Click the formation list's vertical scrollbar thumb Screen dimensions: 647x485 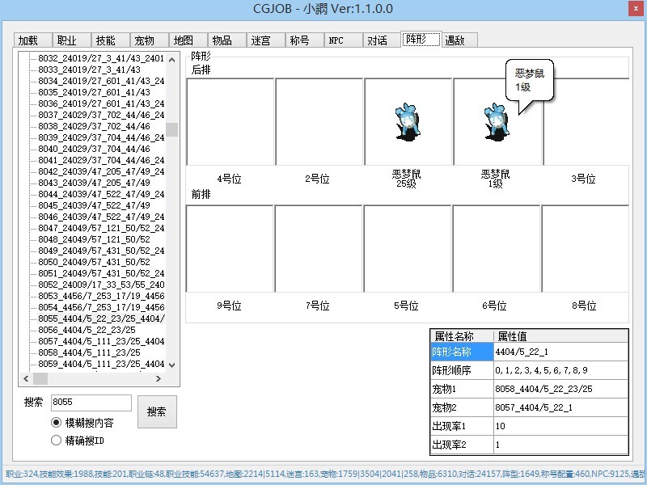pos(172,130)
